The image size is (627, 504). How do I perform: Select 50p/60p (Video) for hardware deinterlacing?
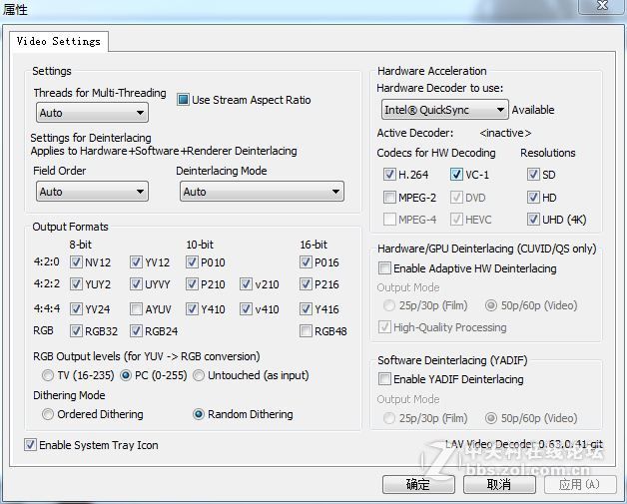(x=491, y=305)
